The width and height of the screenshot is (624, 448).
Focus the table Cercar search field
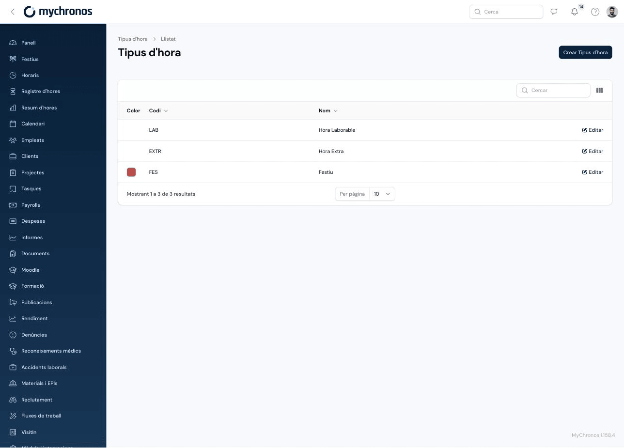click(553, 91)
